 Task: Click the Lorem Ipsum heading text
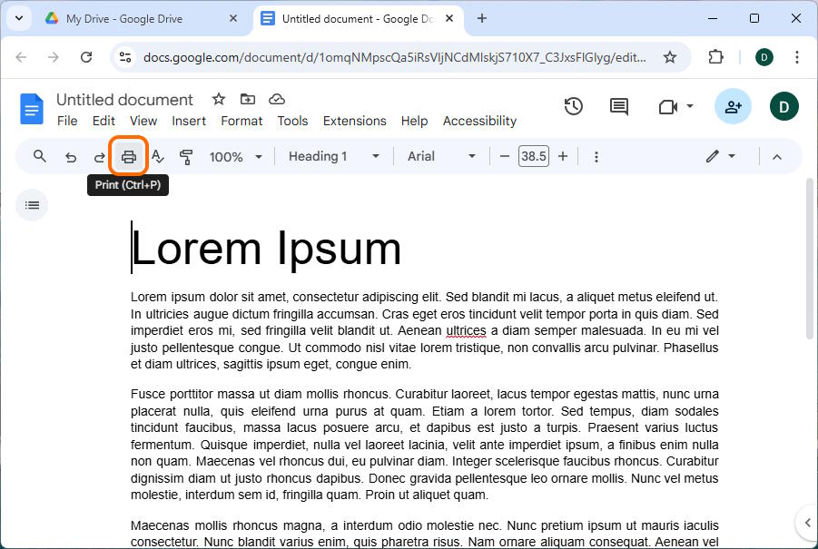267,249
